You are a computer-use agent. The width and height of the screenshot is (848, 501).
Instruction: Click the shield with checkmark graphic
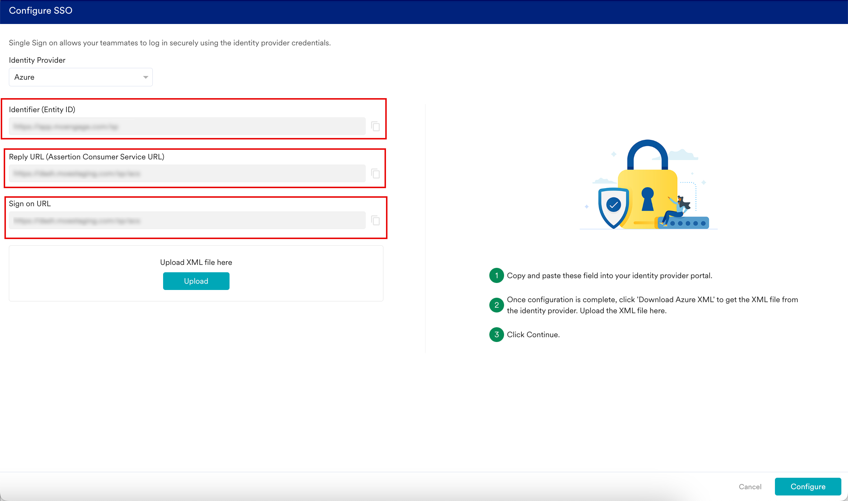coord(613,207)
